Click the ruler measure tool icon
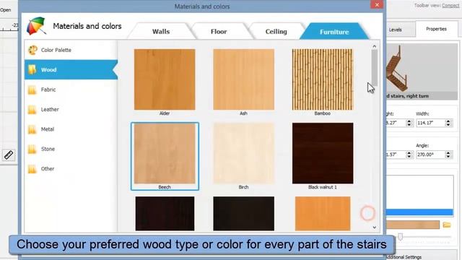 click(x=9, y=155)
